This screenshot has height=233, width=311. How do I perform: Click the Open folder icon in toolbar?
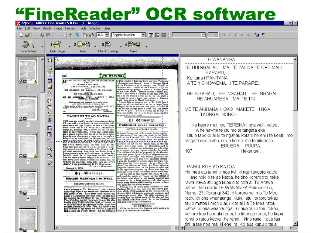pos(28,35)
